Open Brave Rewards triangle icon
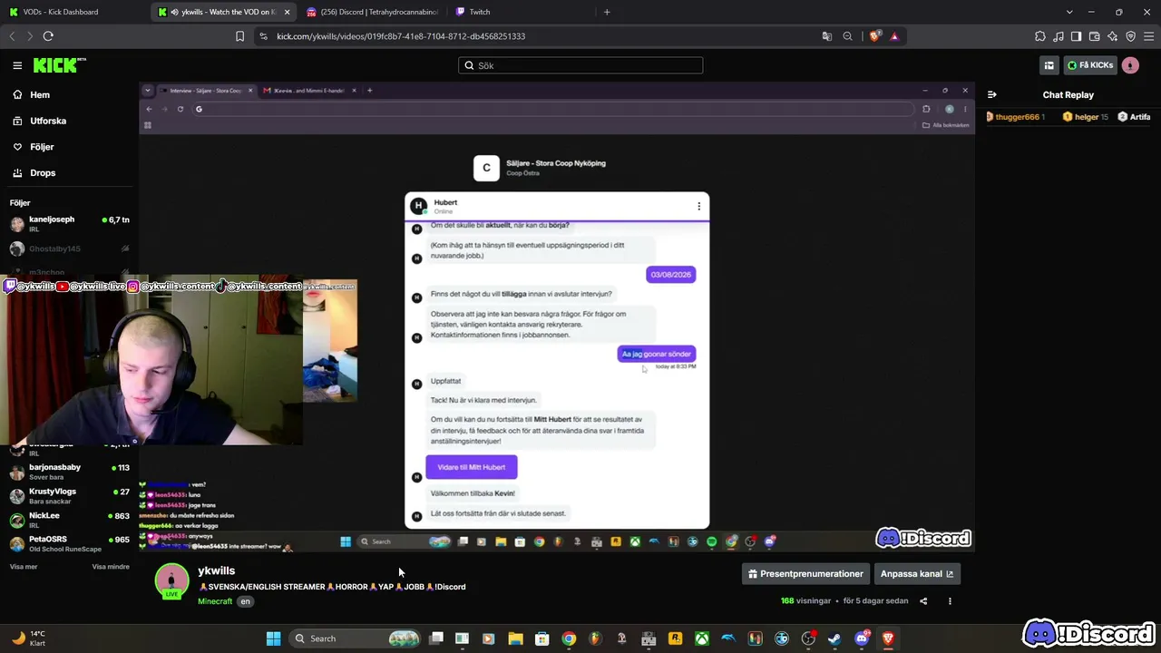1161x653 pixels. click(x=894, y=36)
